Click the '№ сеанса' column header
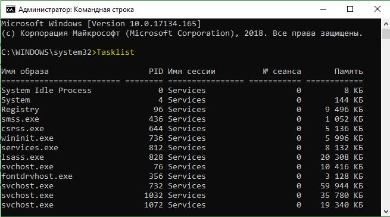This screenshot has height=217, width=390. tap(282, 72)
